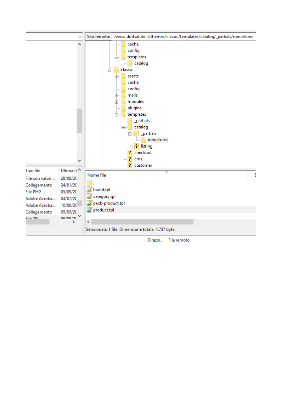Collapse the classic theme folder
Screen dimensions: 281x397
pyautogui.click(x=109, y=70)
